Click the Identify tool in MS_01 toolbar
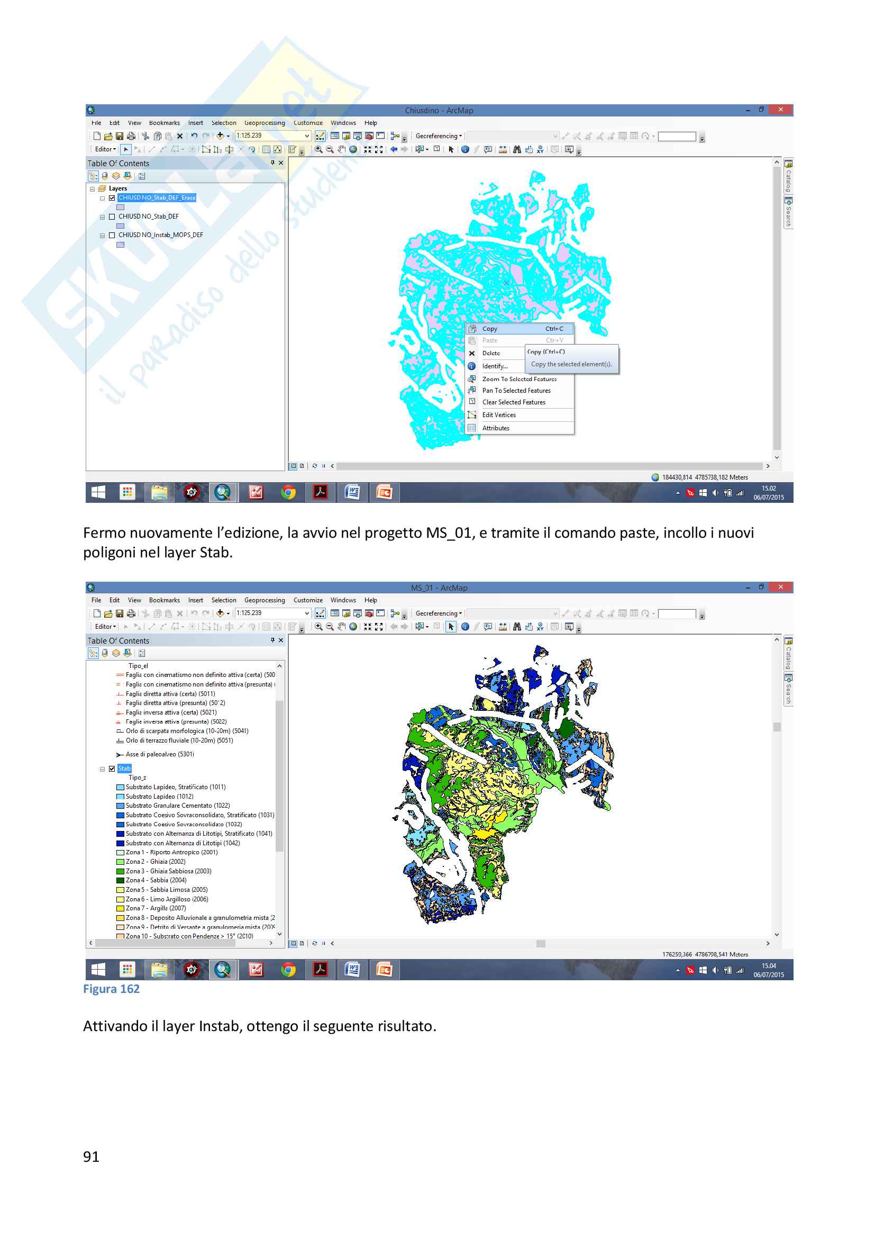 tap(465, 627)
